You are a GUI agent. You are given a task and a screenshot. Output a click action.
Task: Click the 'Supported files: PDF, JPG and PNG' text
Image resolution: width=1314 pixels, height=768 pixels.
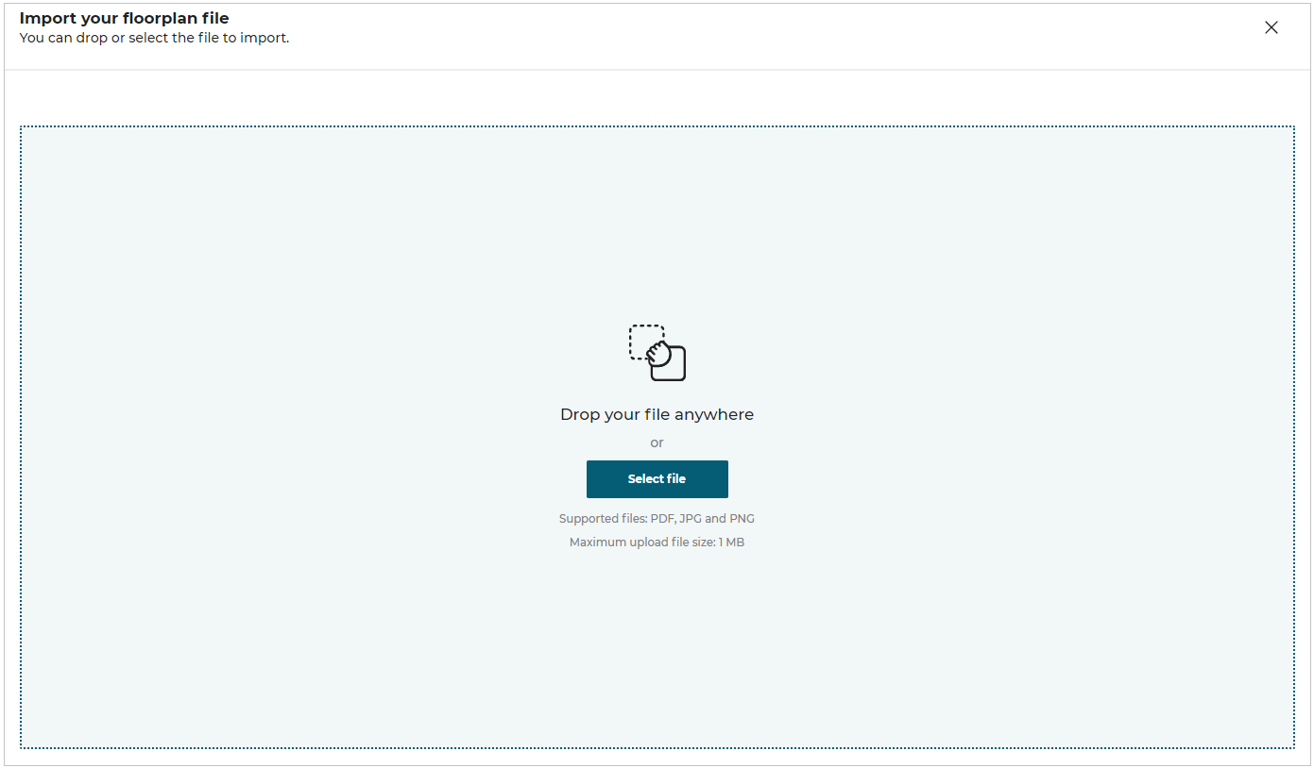pos(657,518)
